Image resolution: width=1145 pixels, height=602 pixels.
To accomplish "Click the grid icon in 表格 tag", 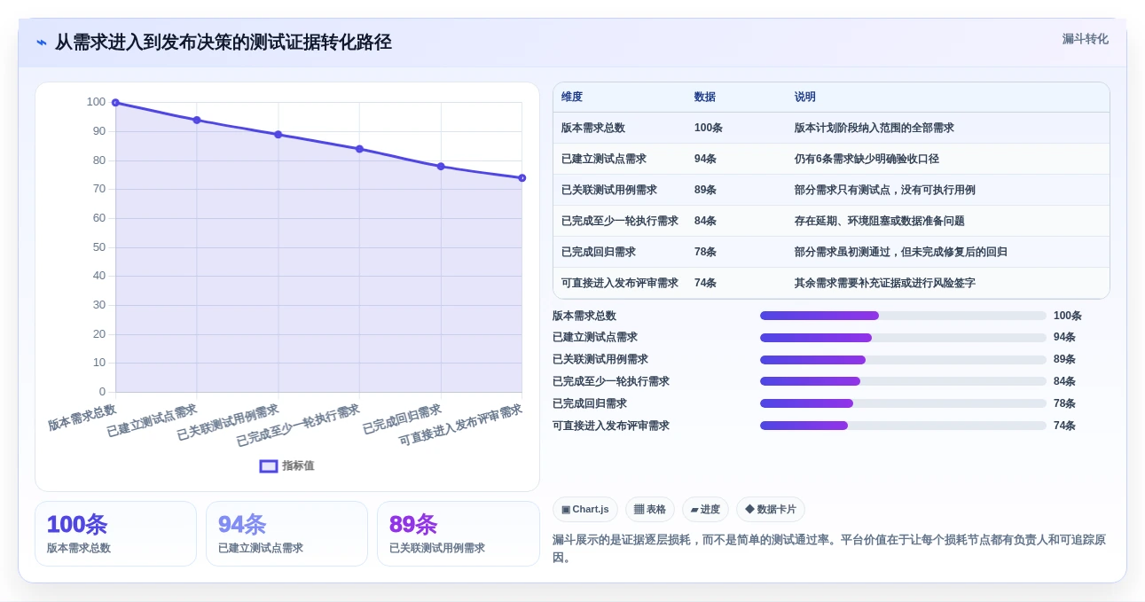I will click(x=639, y=510).
